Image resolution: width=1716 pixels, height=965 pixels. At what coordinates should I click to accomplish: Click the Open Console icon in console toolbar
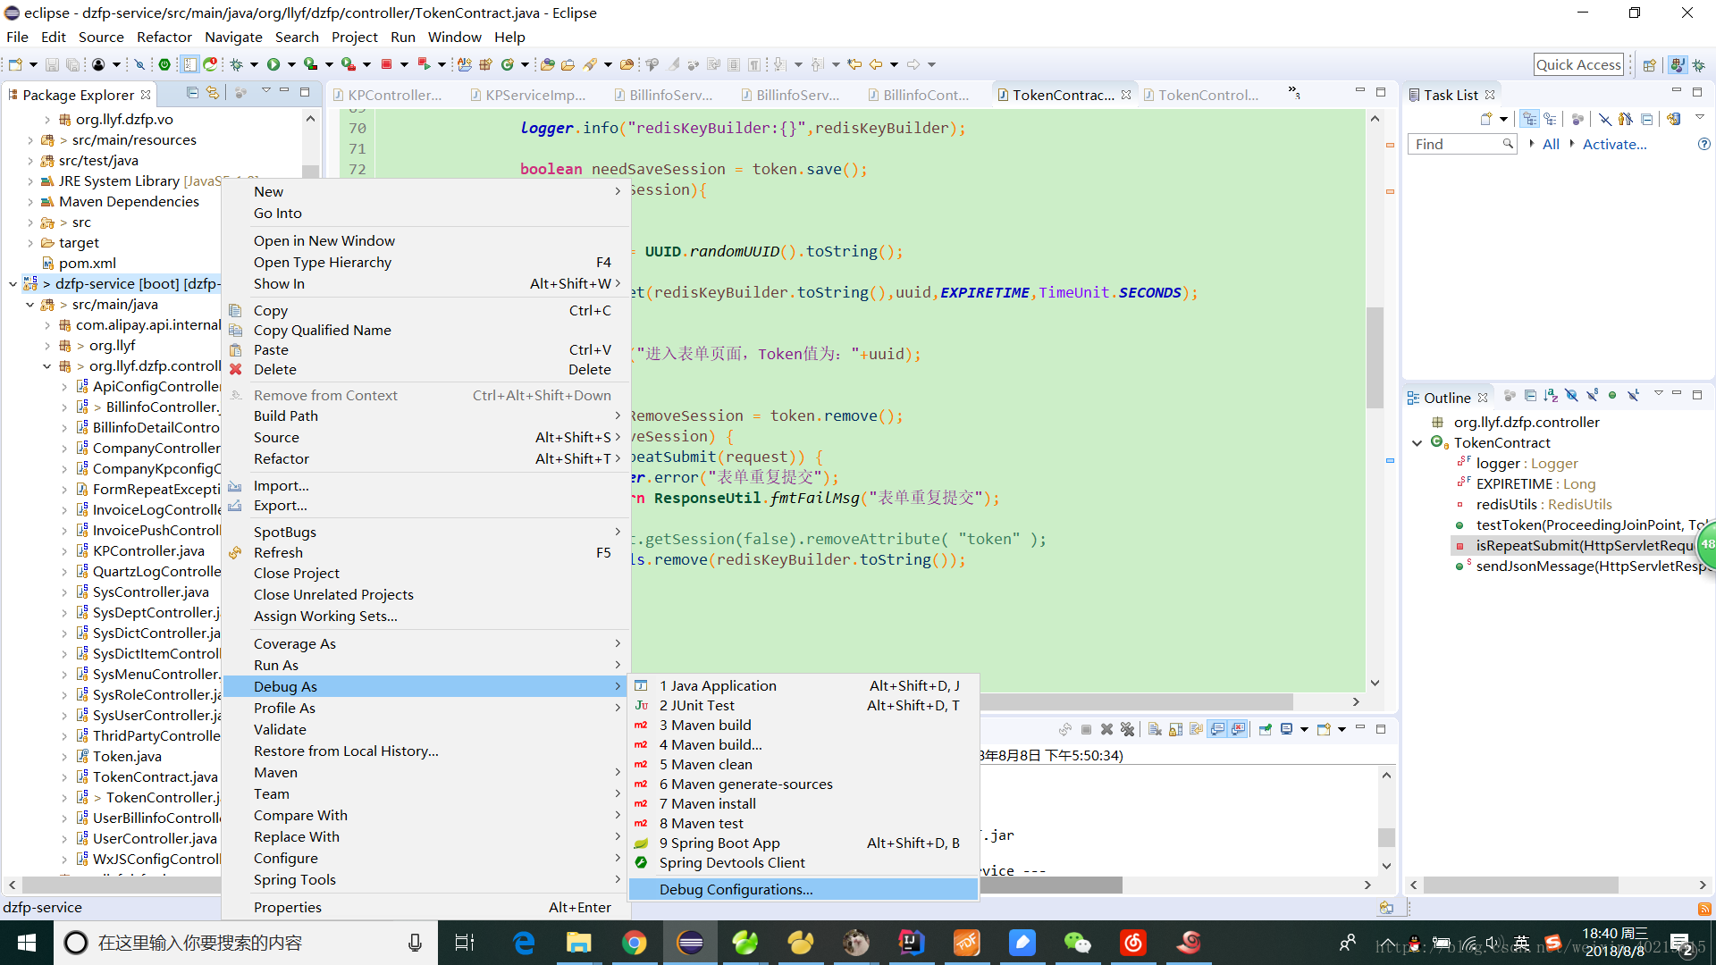(1324, 729)
